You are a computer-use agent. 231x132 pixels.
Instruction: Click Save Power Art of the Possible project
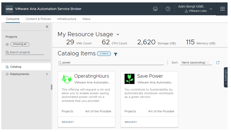pos(161,112)
